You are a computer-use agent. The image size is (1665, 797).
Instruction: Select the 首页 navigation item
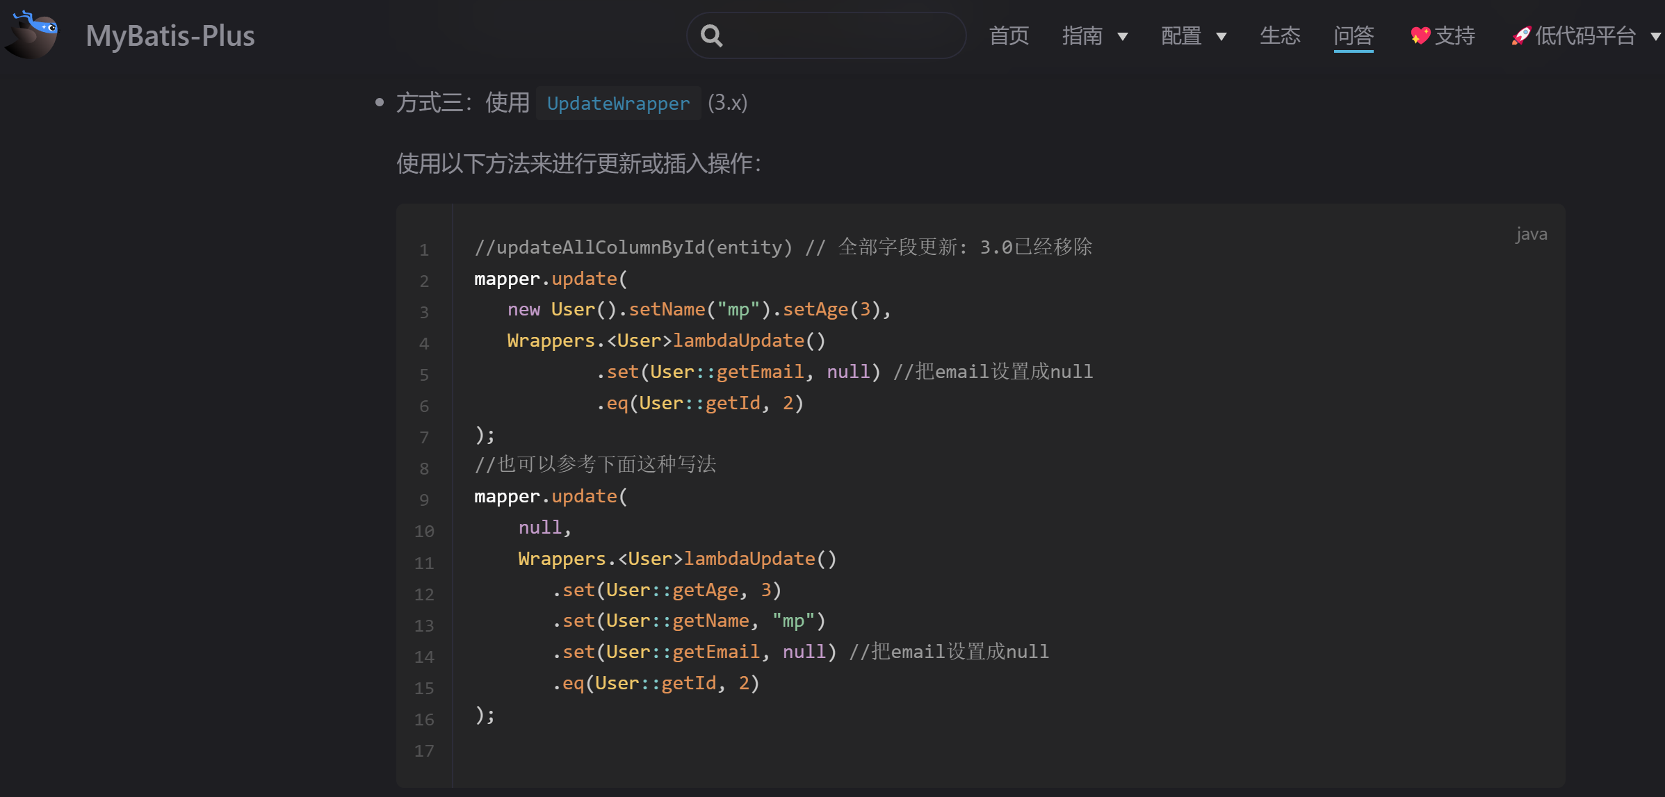1009,35
